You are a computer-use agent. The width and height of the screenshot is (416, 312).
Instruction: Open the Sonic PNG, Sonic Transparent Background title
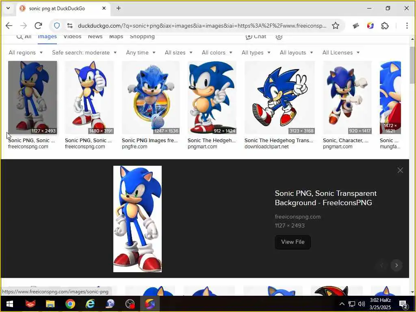325,198
